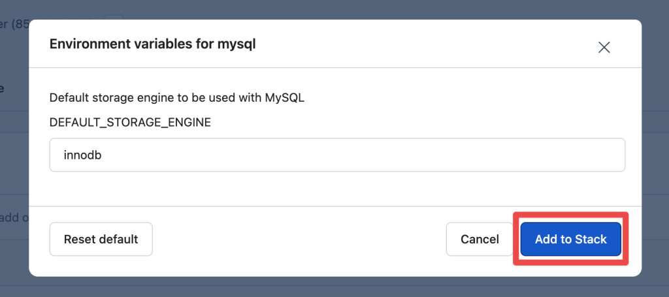Image resolution: width=669 pixels, height=297 pixels.
Task: Click the Add to Stack button
Action: click(x=570, y=239)
